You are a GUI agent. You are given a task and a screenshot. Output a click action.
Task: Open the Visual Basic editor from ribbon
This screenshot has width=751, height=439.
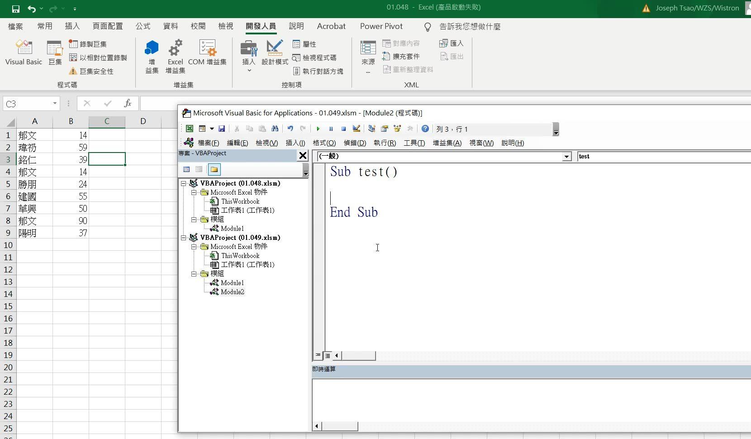pos(24,53)
